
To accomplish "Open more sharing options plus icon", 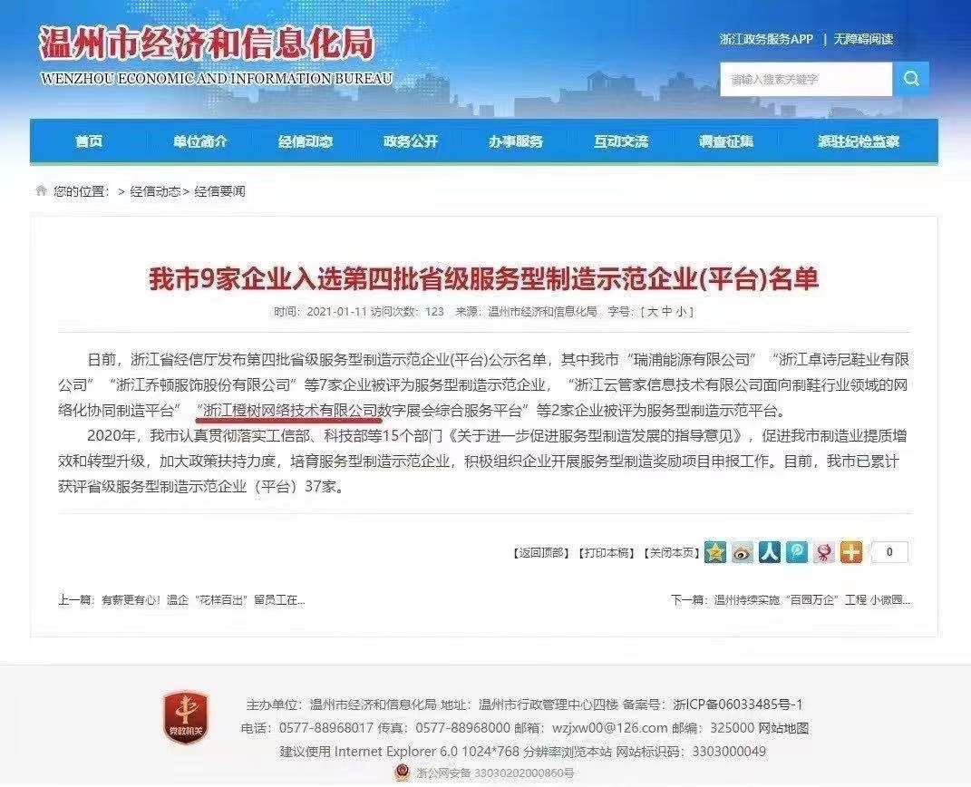I will pyautogui.click(x=850, y=551).
